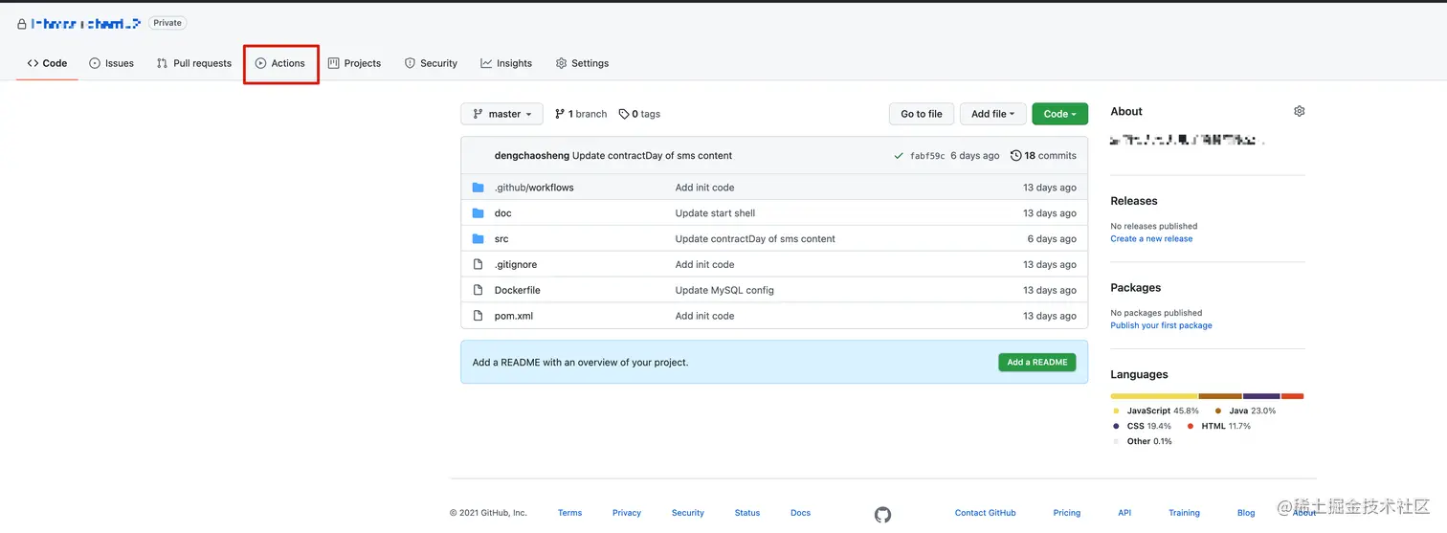
Task: Click the file icon beside Dockerfile
Action: pyautogui.click(x=479, y=290)
